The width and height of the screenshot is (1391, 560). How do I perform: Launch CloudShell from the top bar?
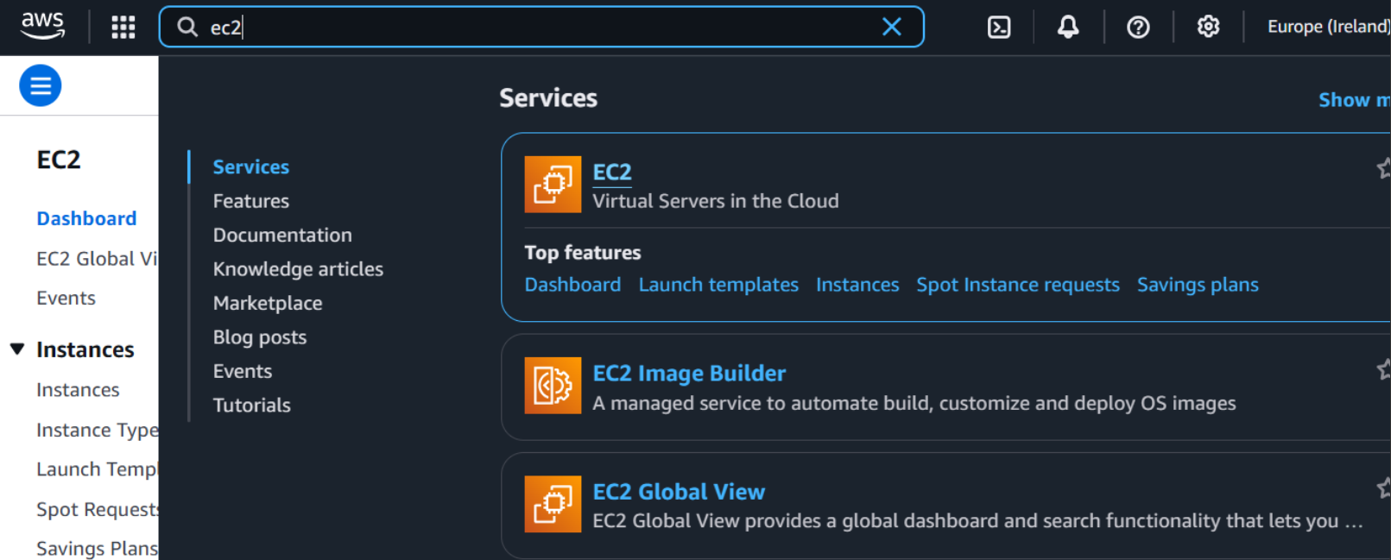tap(999, 27)
